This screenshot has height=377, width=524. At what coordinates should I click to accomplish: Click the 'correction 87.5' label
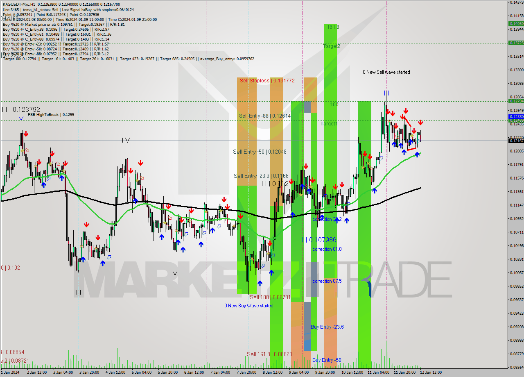(327, 281)
